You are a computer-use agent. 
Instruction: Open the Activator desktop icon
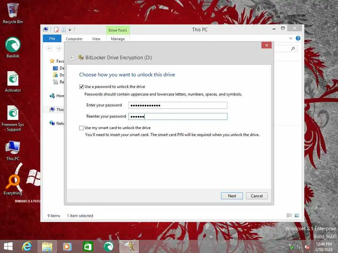coord(13,82)
